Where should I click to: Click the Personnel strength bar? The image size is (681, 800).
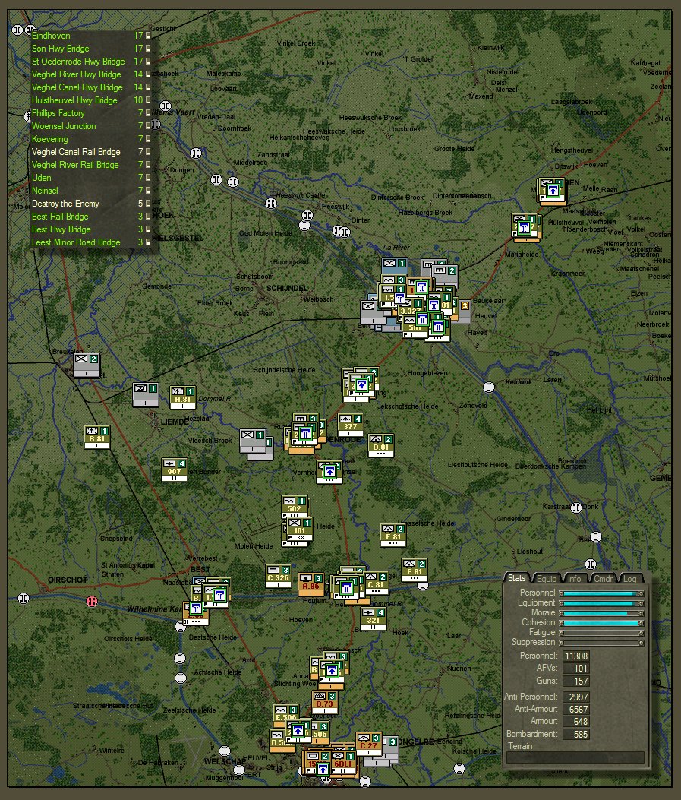pos(601,593)
